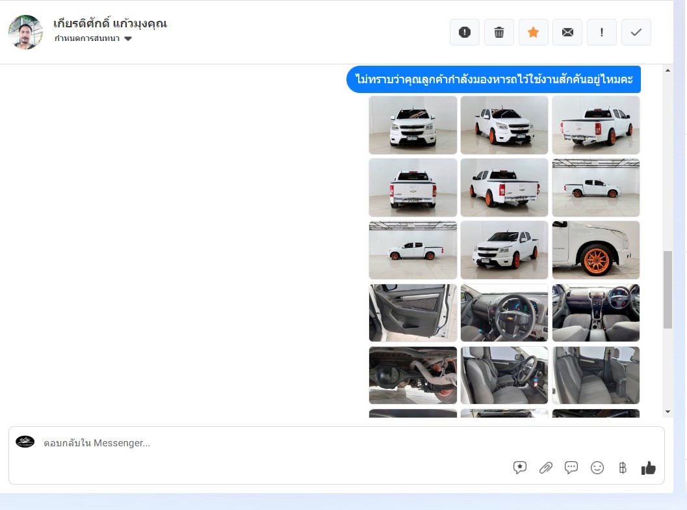Open dashboard and front seats photo
687x510 pixels.
(x=596, y=313)
